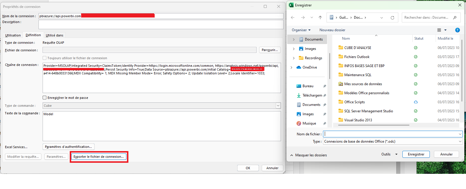The width and height of the screenshot is (466, 189).
Task: Click the navigation pane vertical scrollbar
Action: 330,66
